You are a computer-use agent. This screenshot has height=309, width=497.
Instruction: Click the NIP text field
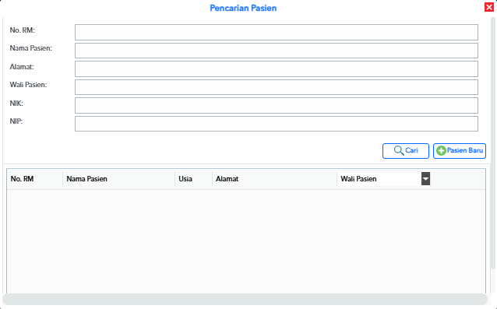[x=277, y=124]
